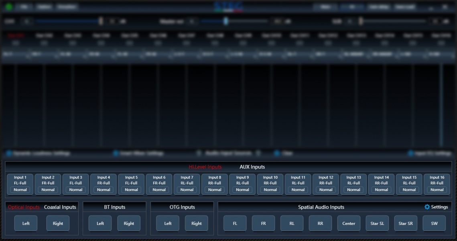Viewport: 457px width, 241px height.
Task: Click Normal button under Input 14
Action: pos(382,190)
